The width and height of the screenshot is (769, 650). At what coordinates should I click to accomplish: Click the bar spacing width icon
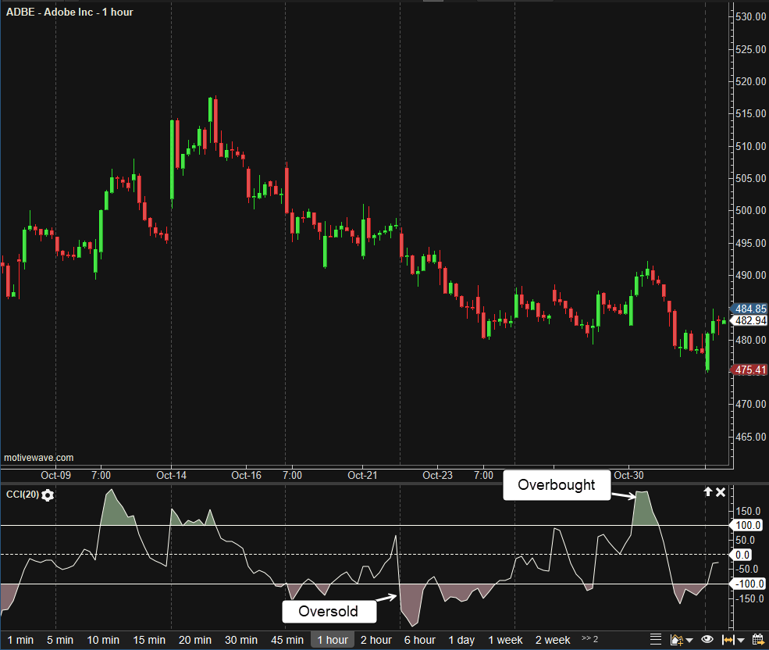click(728, 640)
